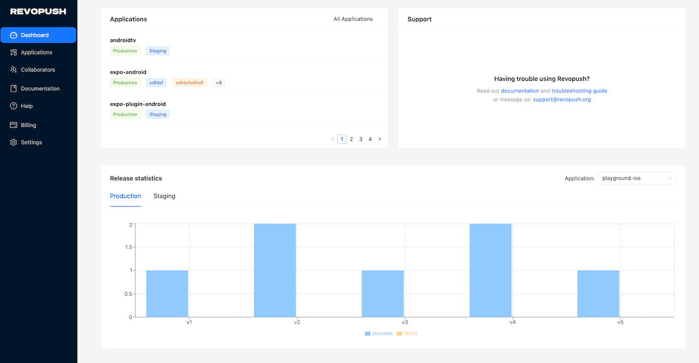The width and height of the screenshot is (699, 363).
Task: Click the REVOPUSH logo
Action: point(38,11)
